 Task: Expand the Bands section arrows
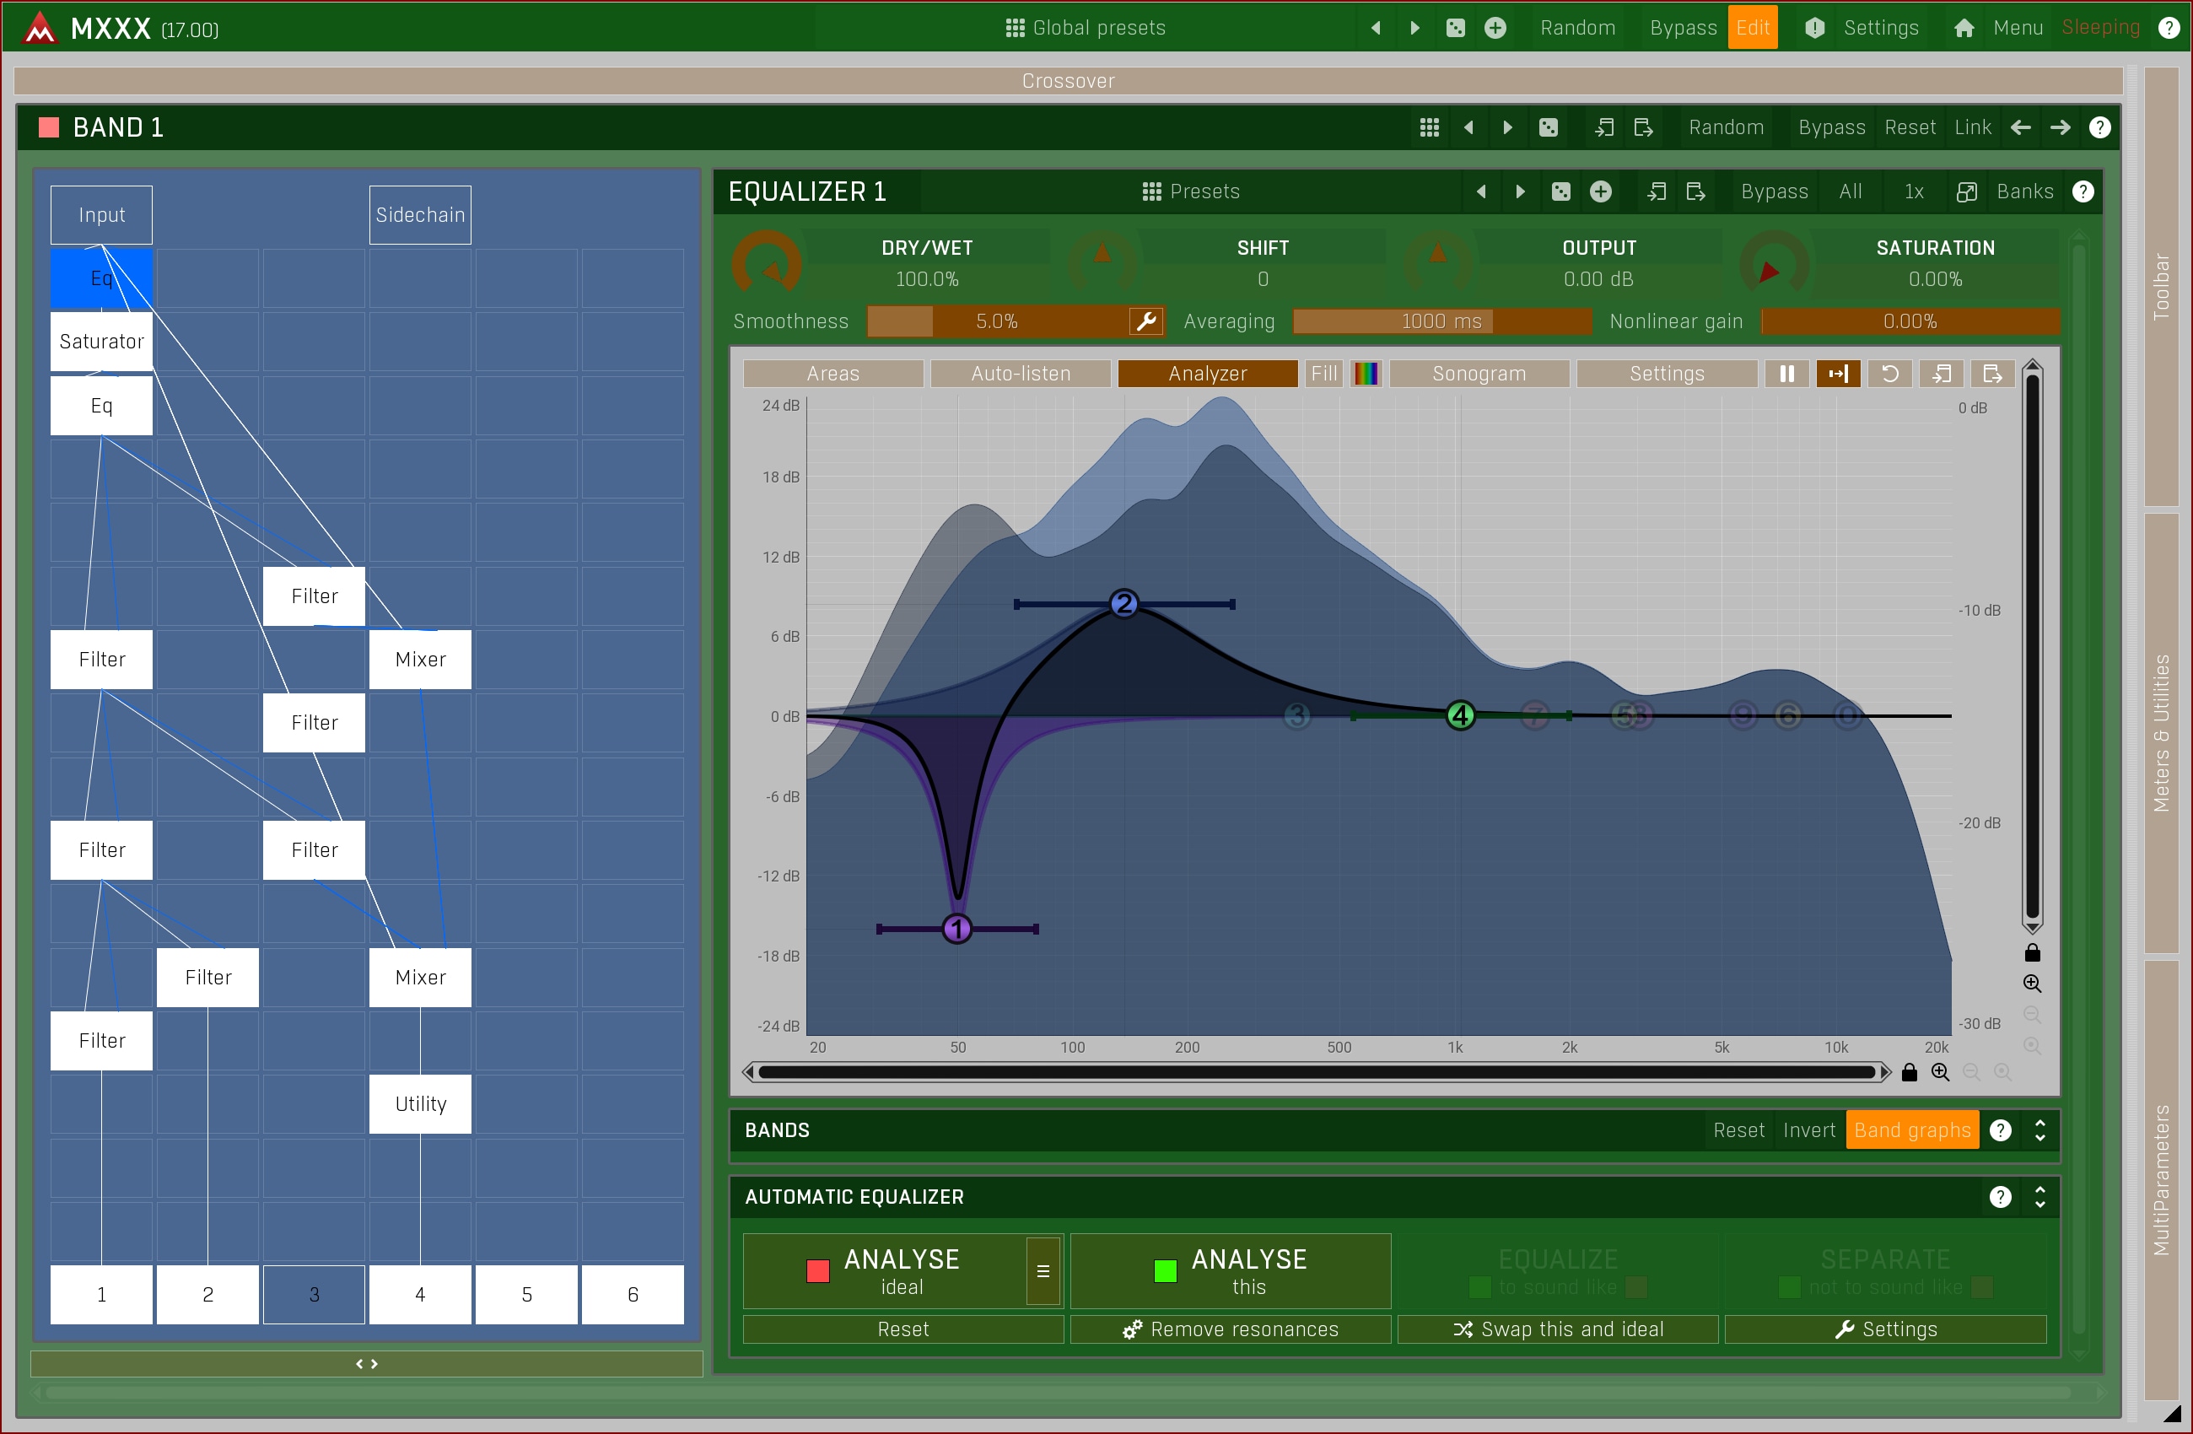pyautogui.click(x=2040, y=1129)
